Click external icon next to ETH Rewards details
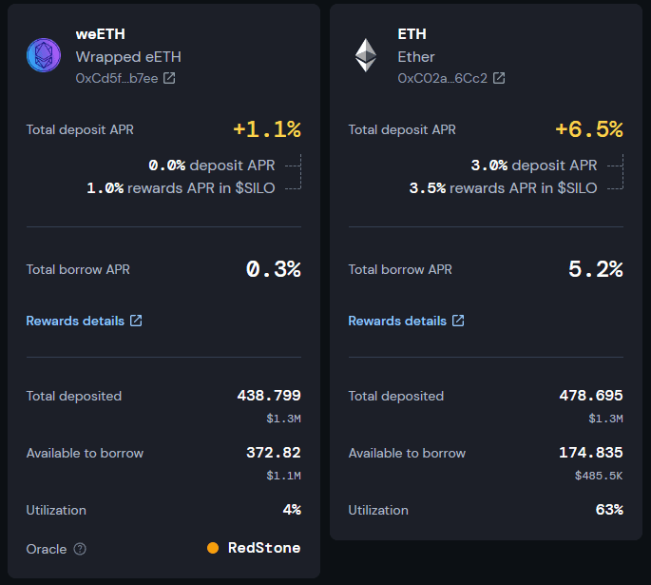This screenshot has width=651, height=585. tap(458, 321)
